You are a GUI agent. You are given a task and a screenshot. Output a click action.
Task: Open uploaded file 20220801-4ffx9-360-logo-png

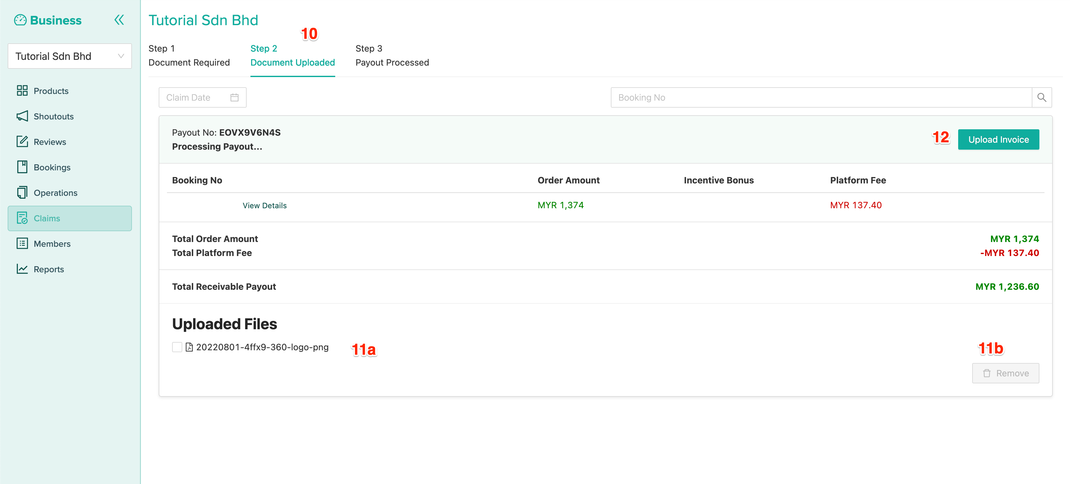[x=262, y=347]
